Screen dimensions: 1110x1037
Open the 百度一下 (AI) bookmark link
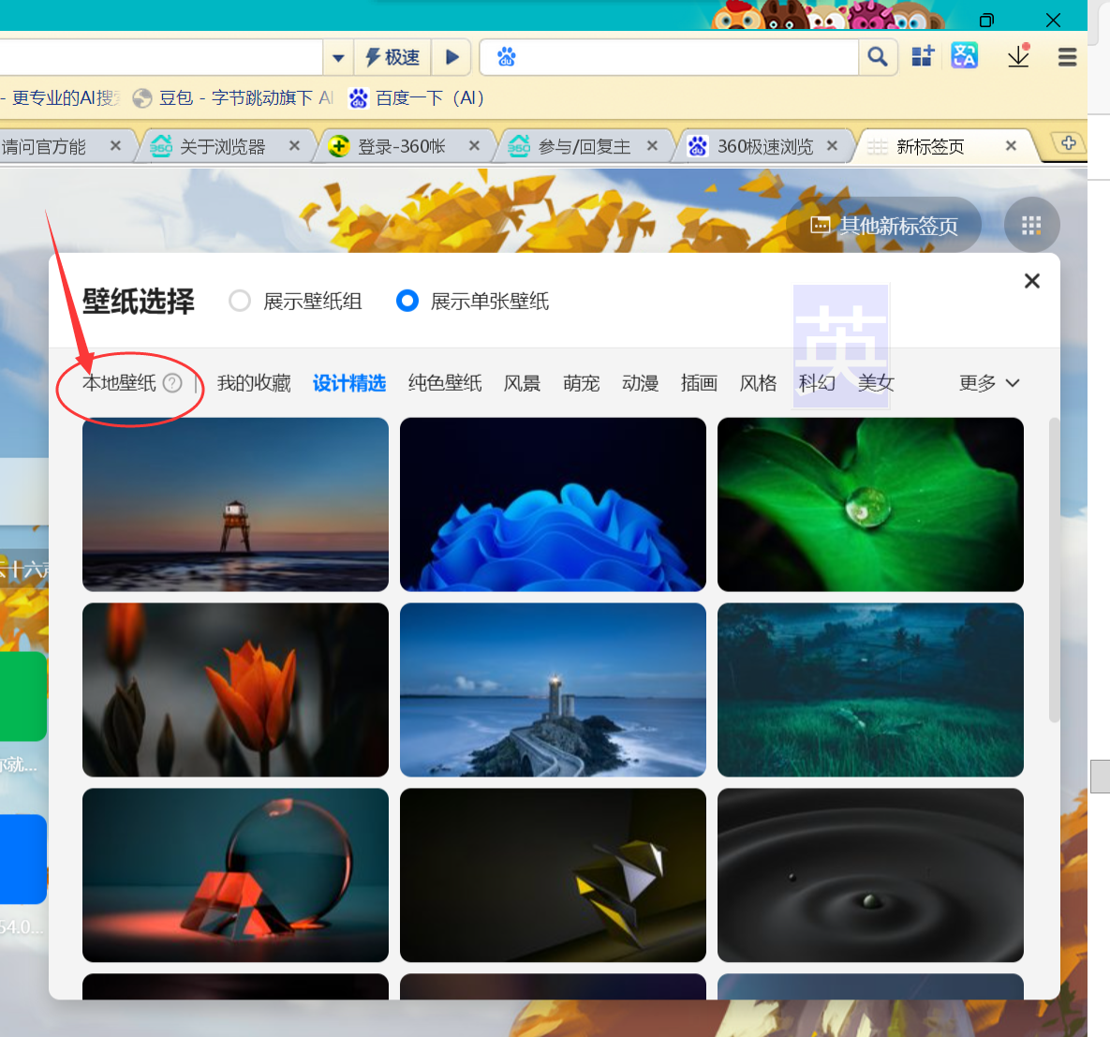(x=416, y=97)
